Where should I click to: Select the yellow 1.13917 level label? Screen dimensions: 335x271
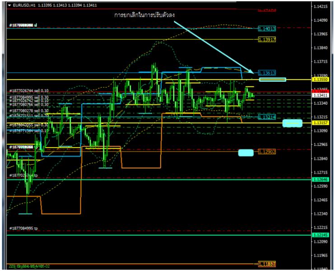click(267, 40)
